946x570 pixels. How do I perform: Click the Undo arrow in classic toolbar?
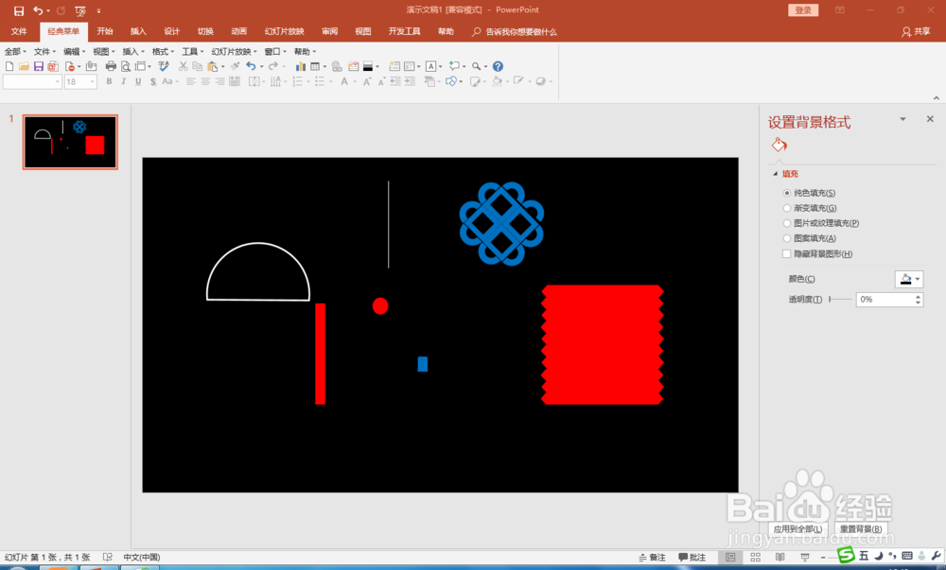[x=251, y=66]
